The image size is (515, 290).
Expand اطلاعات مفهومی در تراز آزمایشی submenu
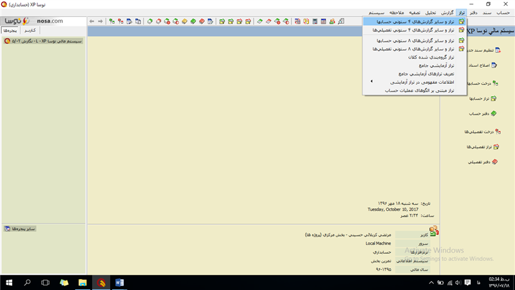pos(412,82)
